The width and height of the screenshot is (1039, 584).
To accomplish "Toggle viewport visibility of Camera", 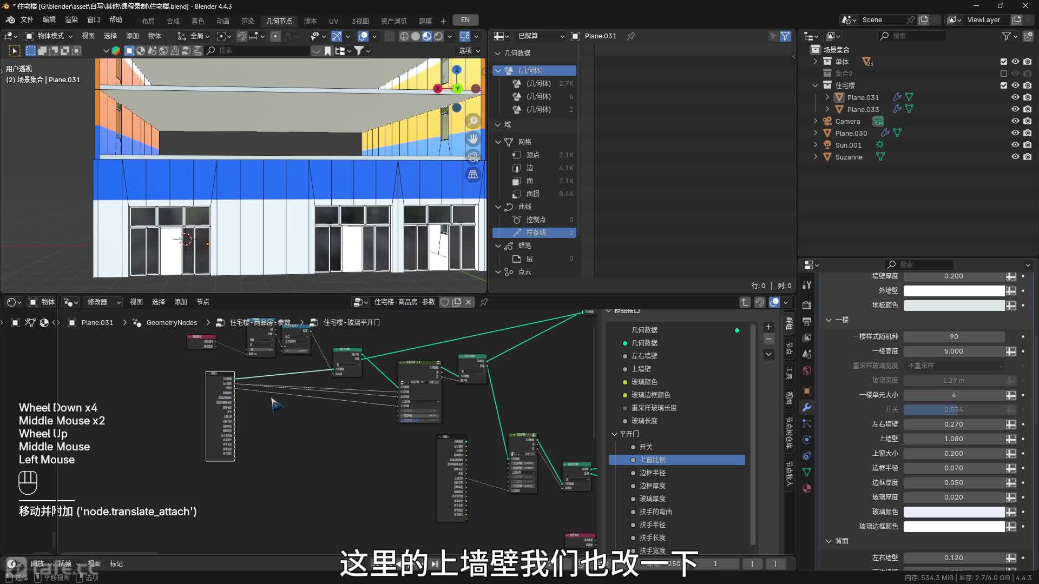I will coord(1015,121).
